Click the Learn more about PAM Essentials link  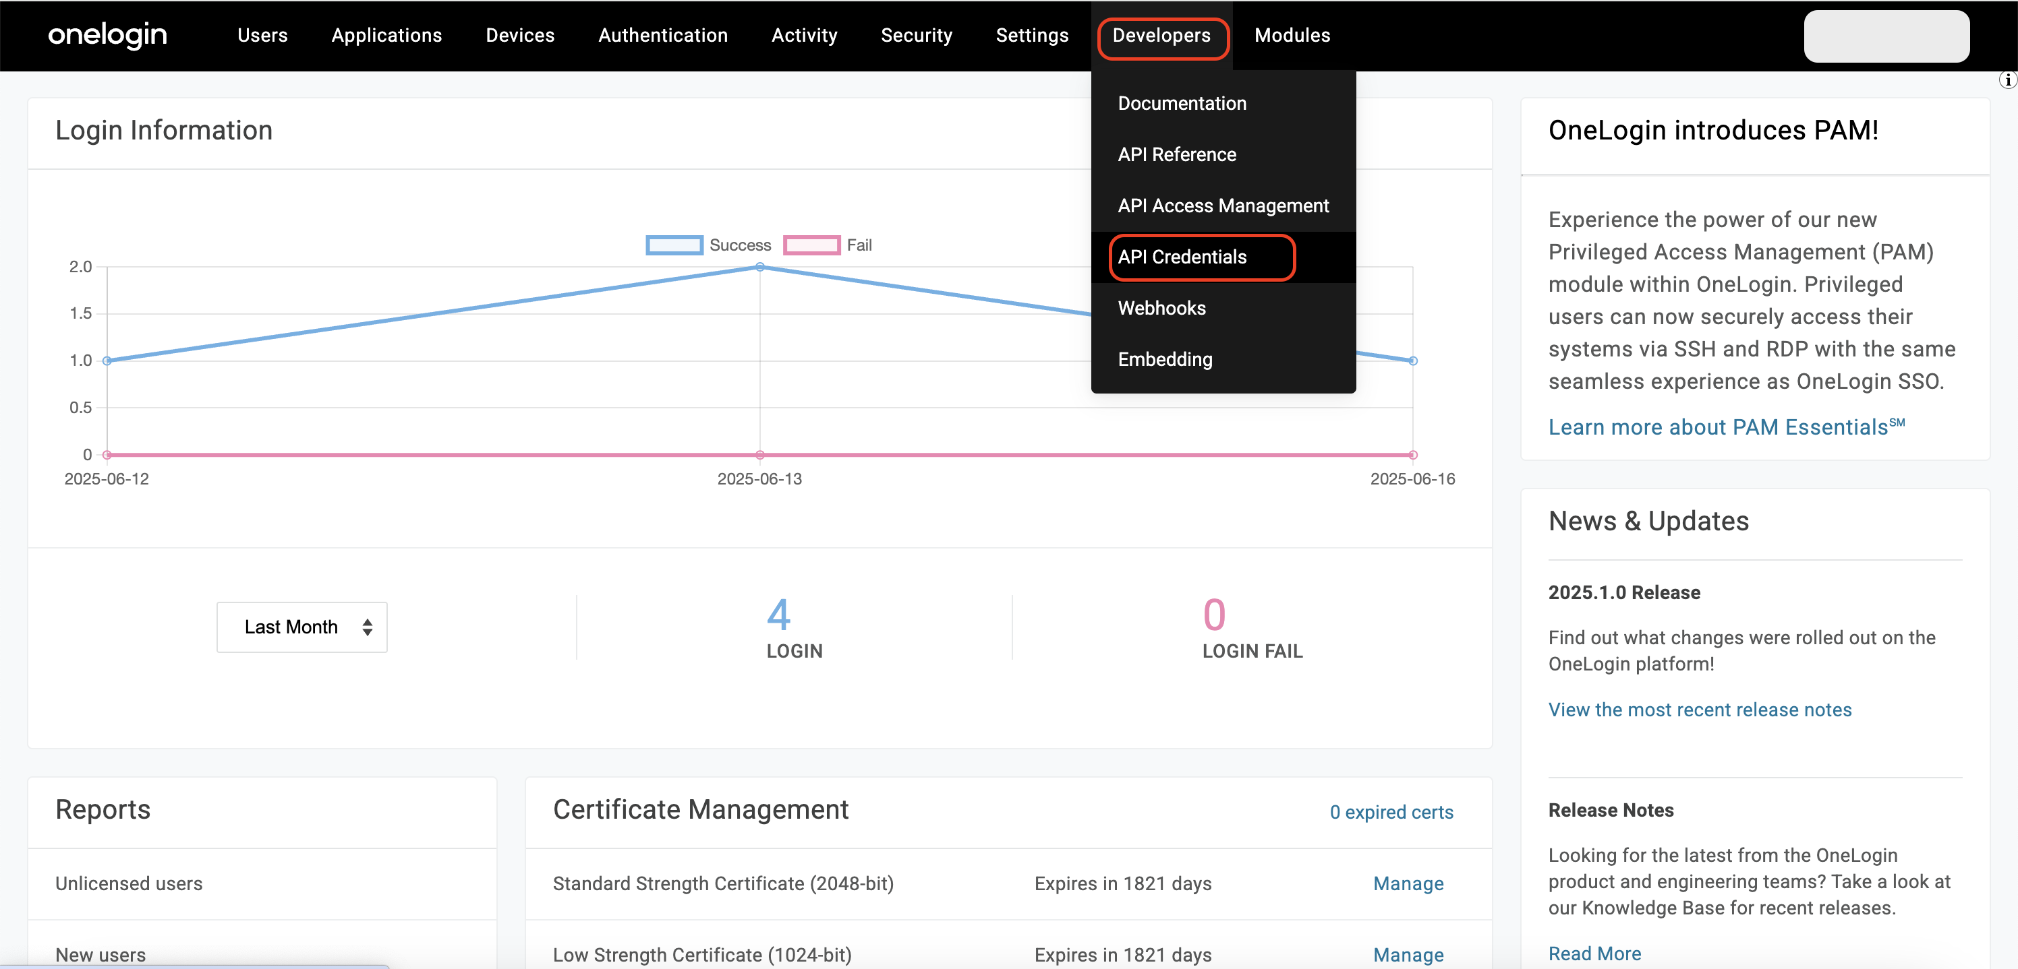1727,427
